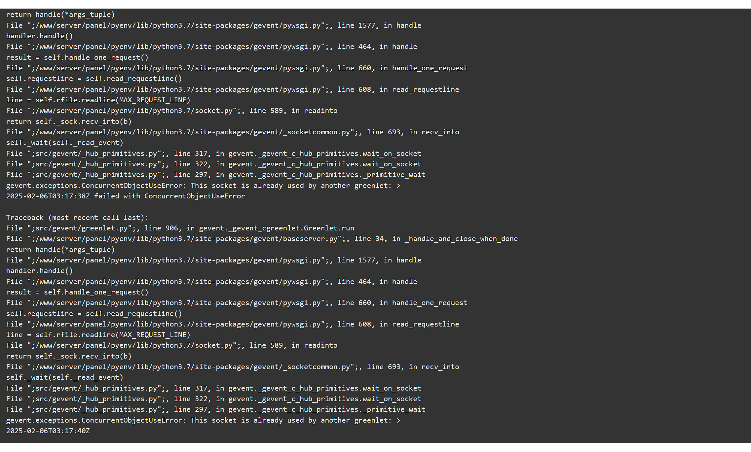
Task: Click the lower '_primitive_wait' line 297 entry
Action: [215, 409]
